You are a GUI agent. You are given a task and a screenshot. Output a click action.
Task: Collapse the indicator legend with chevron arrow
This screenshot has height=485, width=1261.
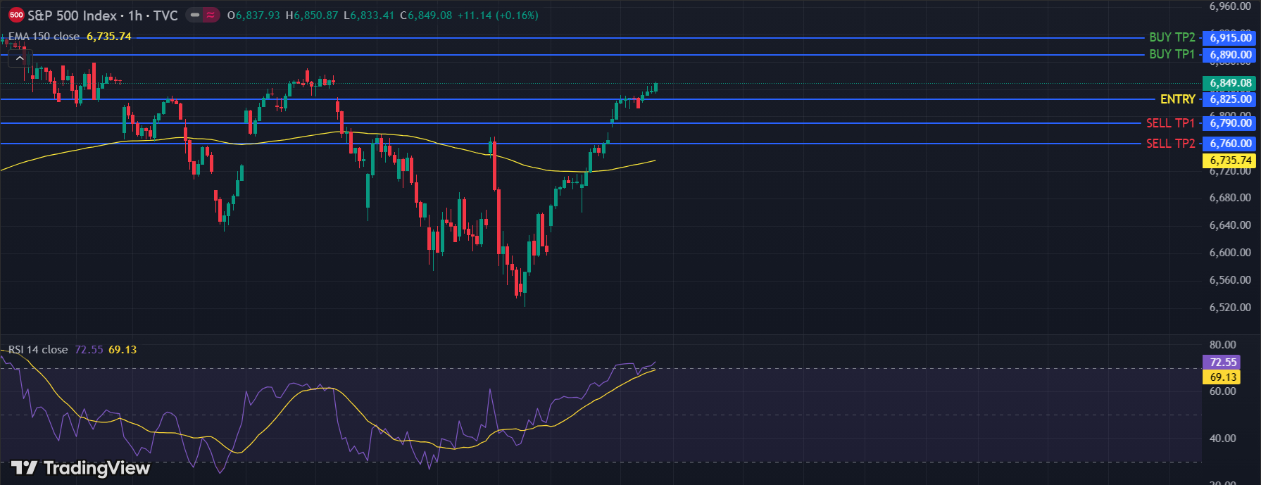pos(19,58)
